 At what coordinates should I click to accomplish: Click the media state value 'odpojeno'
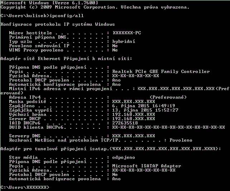point(124,157)
